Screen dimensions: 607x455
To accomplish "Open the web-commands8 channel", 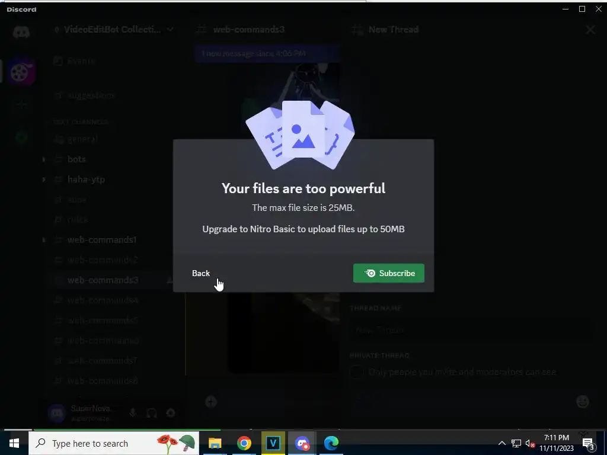I will click(103, 380).
